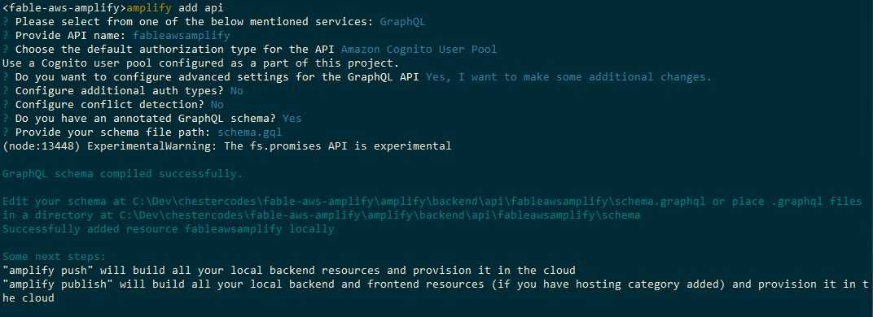Click the 'GraphQL schema compiled successfully' line
Screen dimensions: 873x317
click(122, 174)
